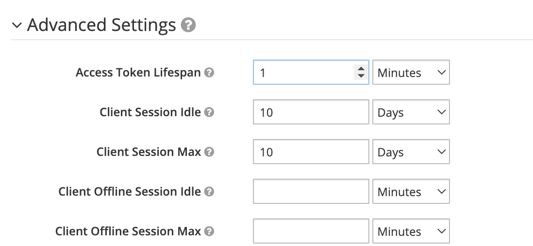
Task: Click the Client Session Max value field
Action: pos(311,152)
